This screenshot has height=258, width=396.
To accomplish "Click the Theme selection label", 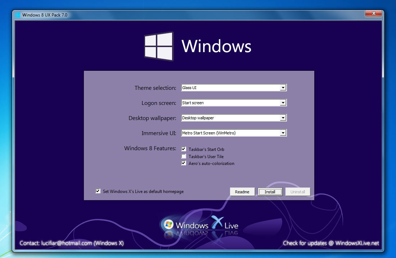I will 155,88.
